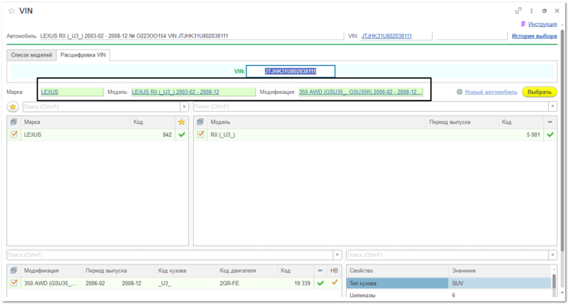569x305 pixels.
Task: Click green checkmark in 350 AWD row
Action: pyautogui.click(x=320, y=283)
